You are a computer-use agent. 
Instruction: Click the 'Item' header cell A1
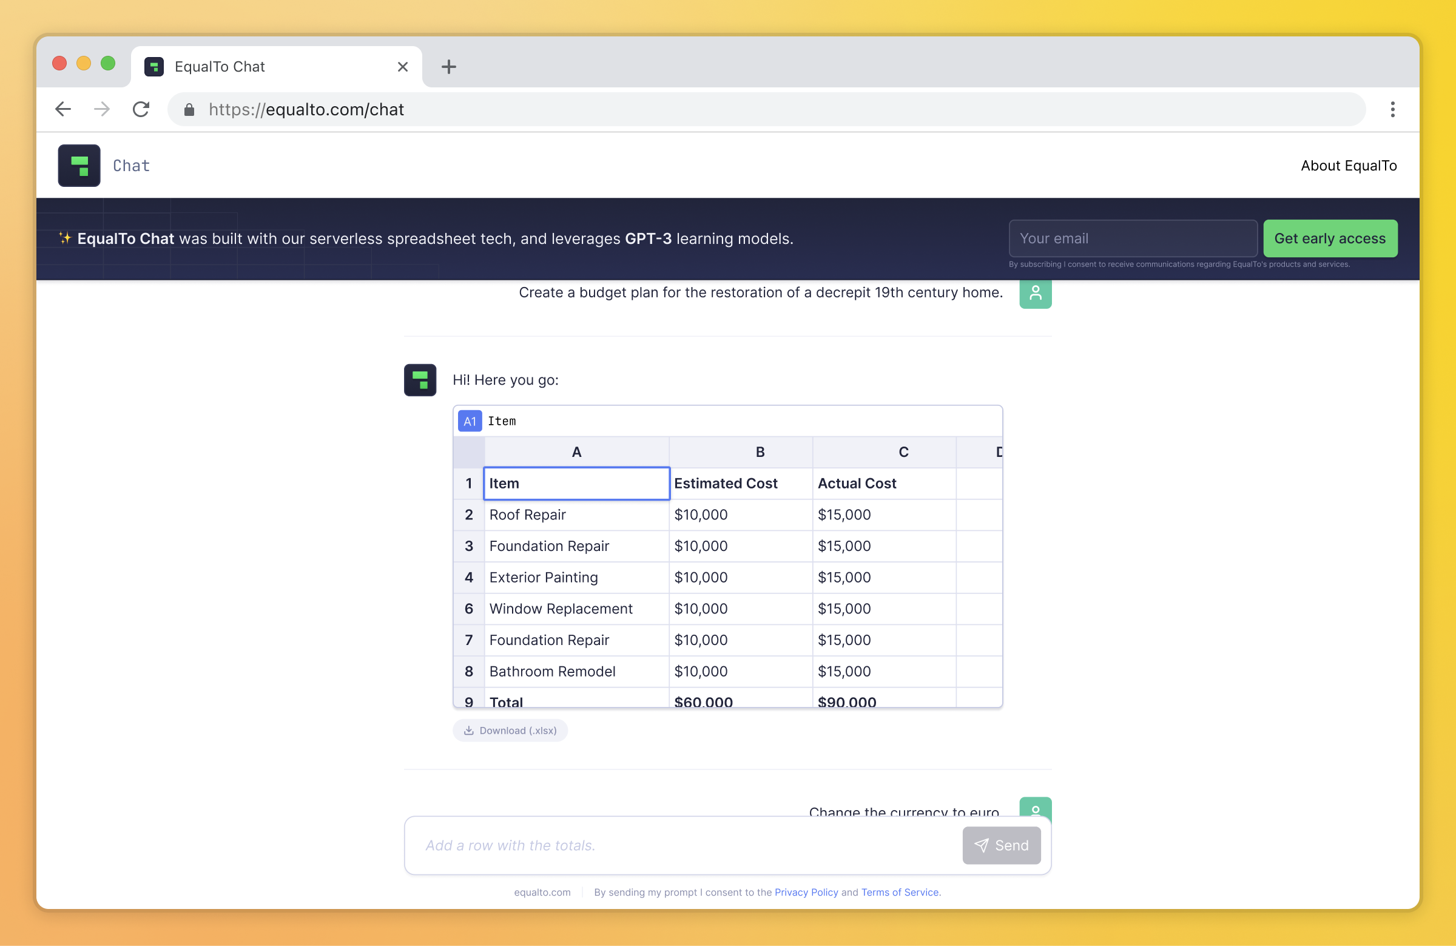pyautogui.click(x=576, y=484)
